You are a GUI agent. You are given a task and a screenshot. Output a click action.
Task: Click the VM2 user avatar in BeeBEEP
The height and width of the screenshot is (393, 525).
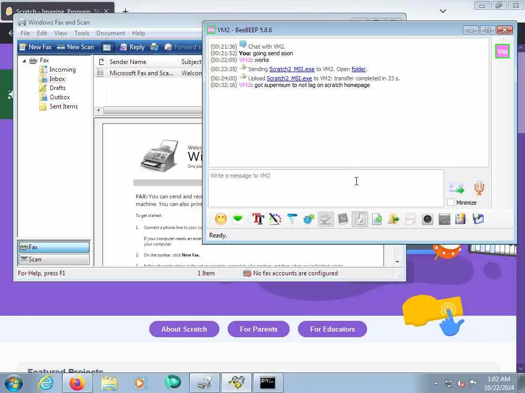[x=502, y=52]
